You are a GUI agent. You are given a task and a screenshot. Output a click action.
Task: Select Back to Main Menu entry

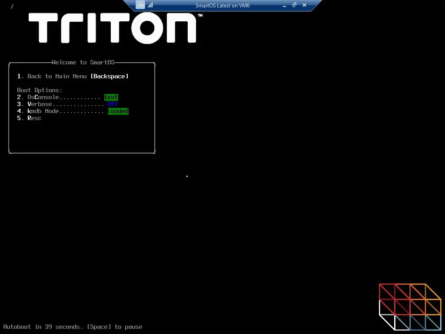(x=73, y=76)
